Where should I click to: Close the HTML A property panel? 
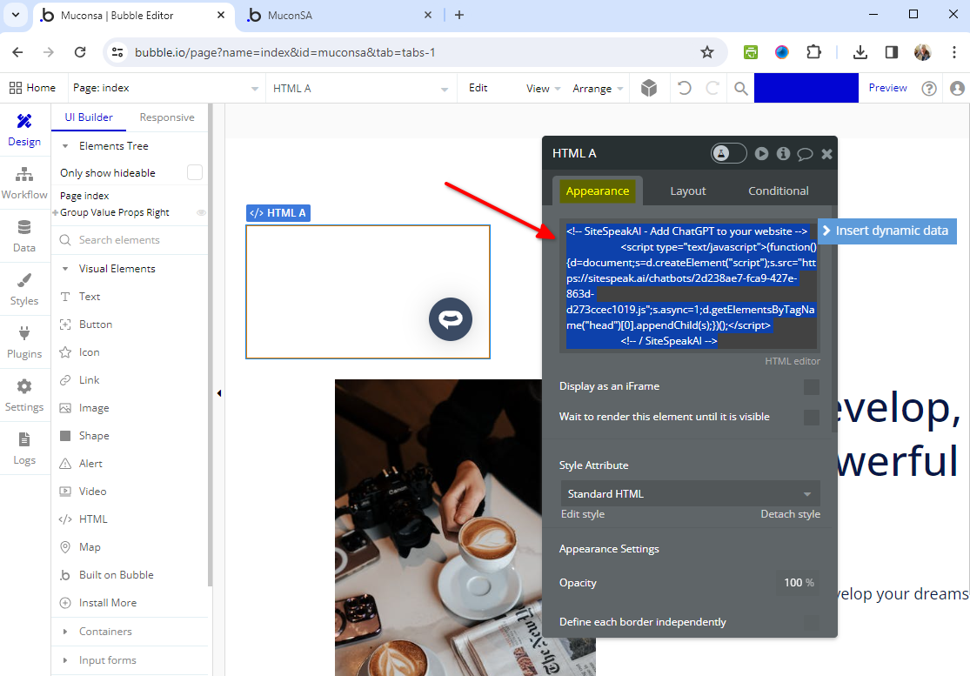click(826, 154)
